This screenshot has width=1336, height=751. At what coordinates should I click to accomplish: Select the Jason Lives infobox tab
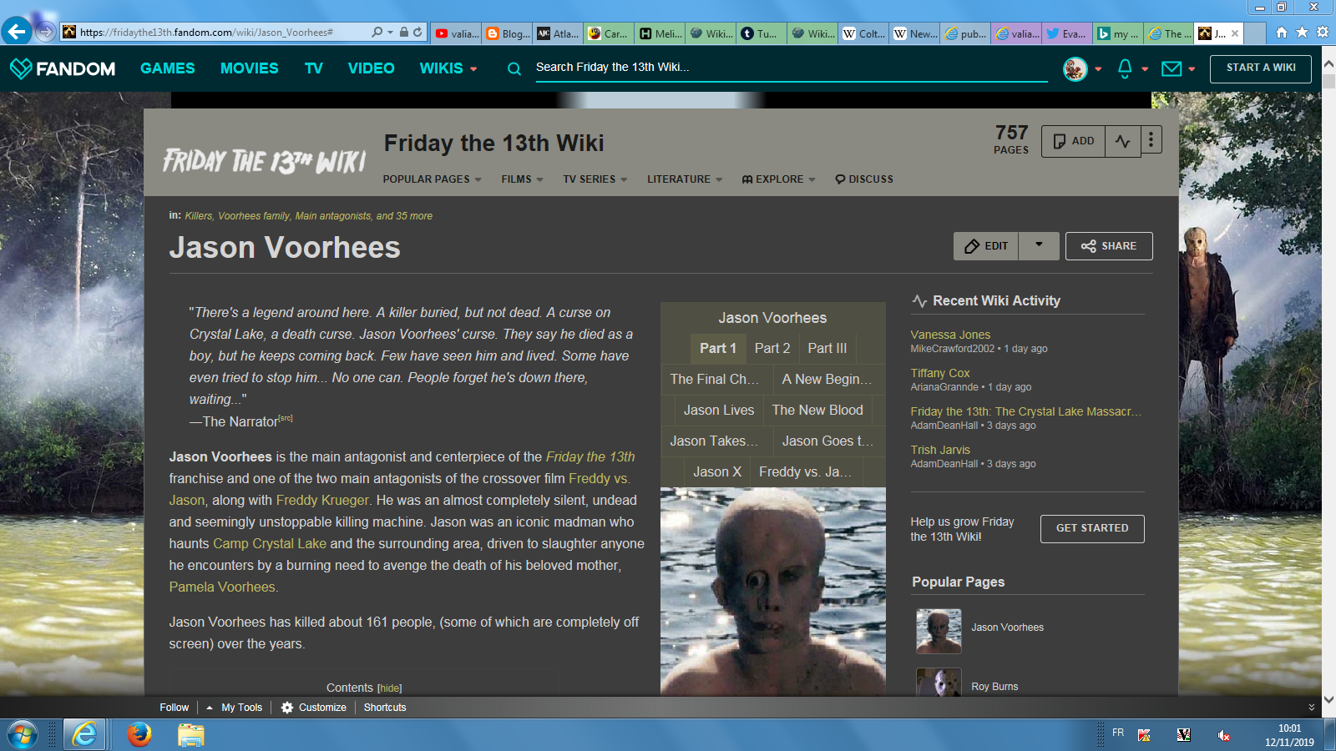tap(719, 411)
